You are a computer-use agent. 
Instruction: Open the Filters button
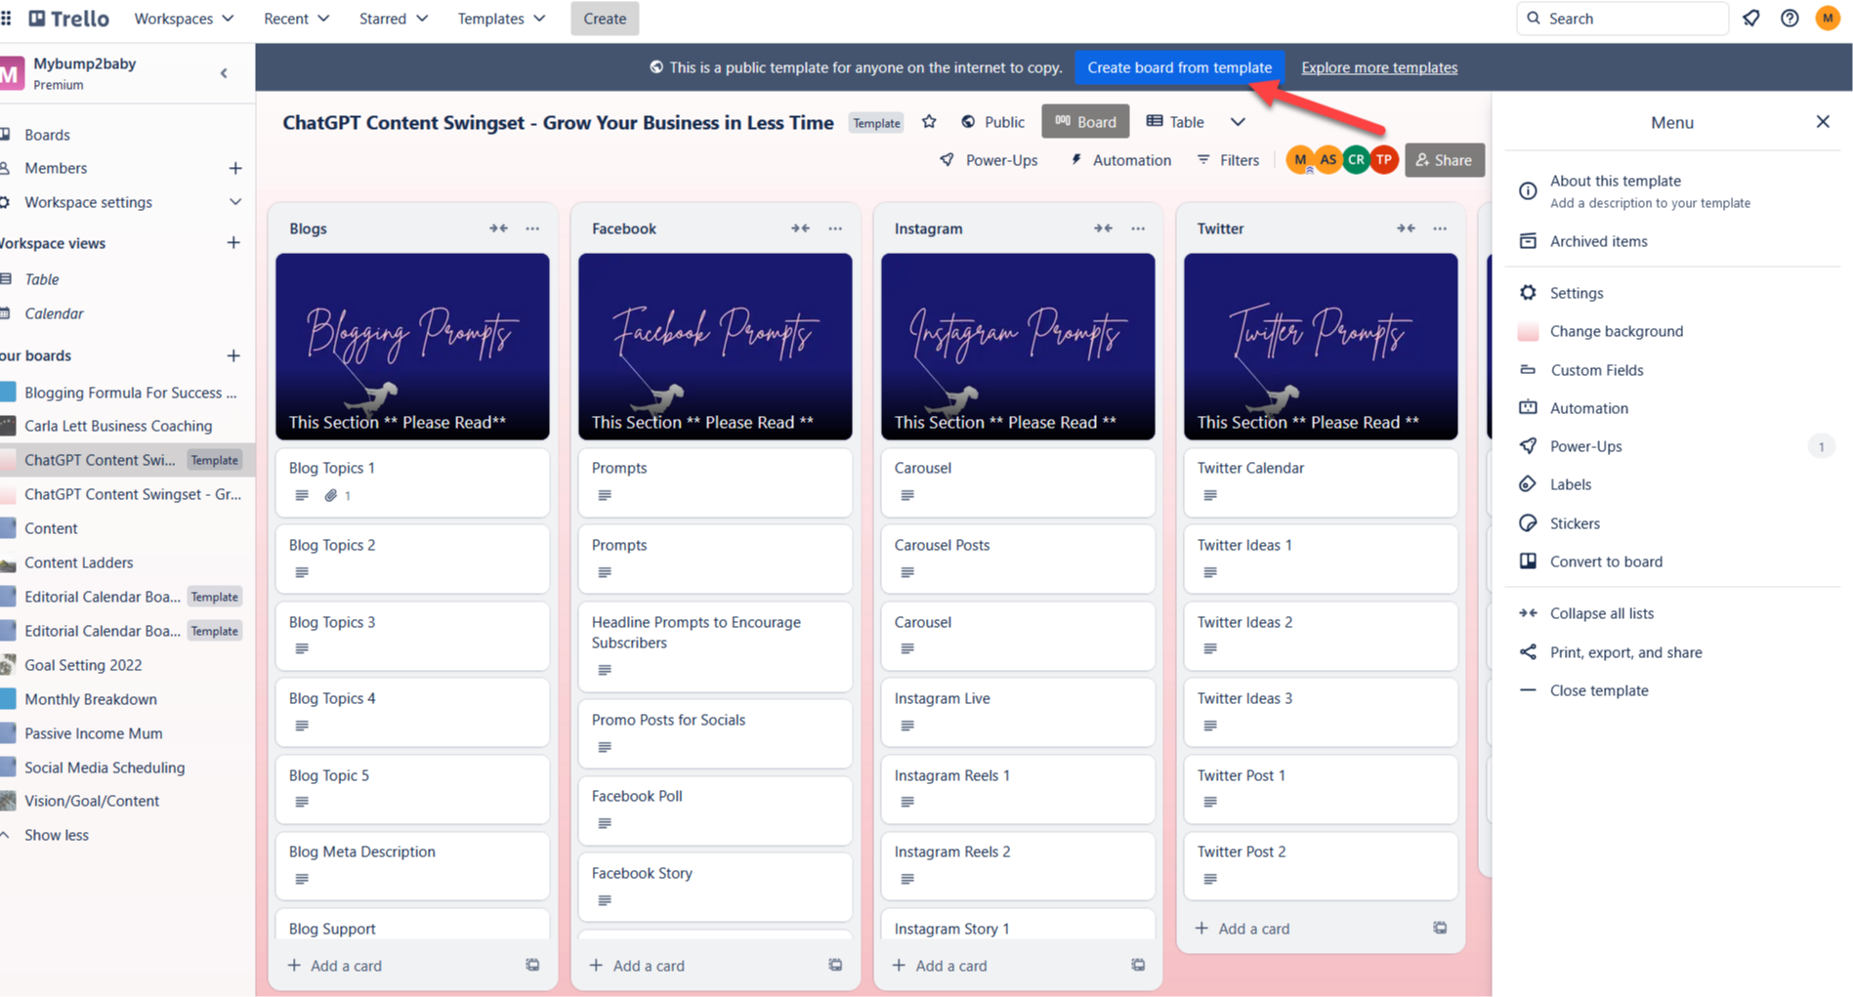pos(1229,160)
